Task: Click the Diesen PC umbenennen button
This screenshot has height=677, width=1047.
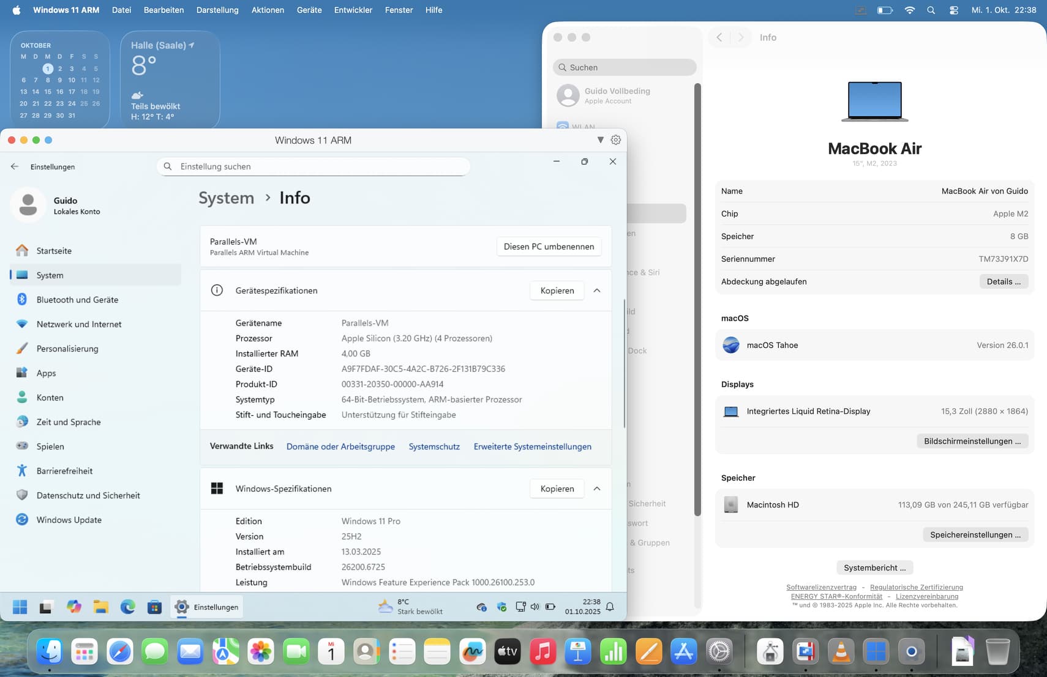Action: click(x=549, y=246)
